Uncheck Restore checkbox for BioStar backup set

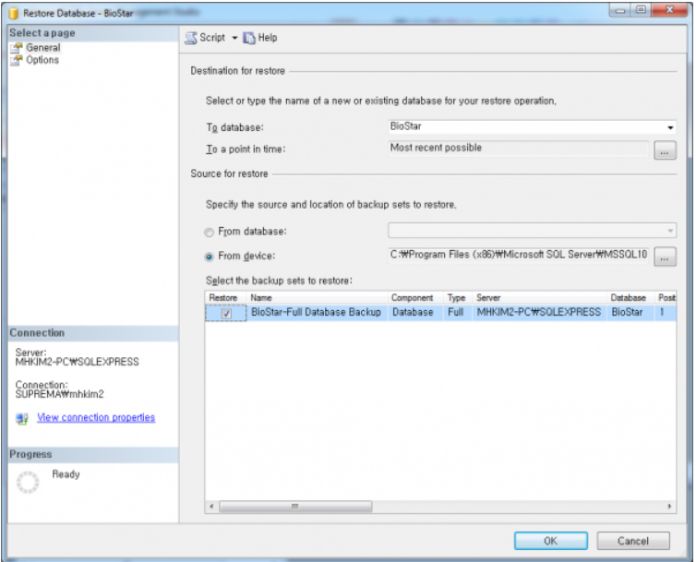(x=226, y=314)
